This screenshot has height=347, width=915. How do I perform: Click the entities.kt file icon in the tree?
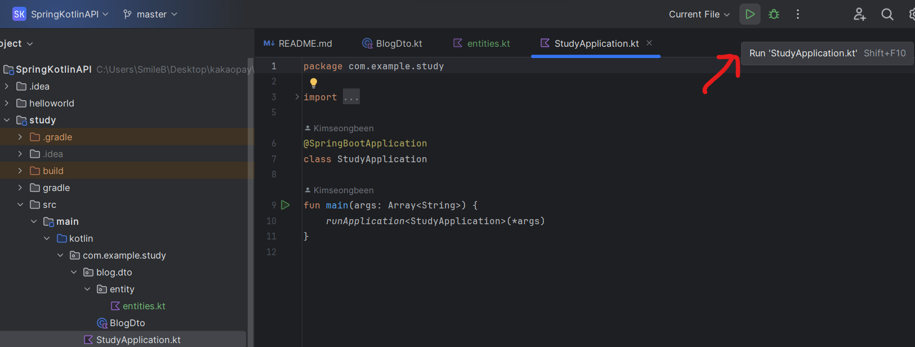coord(115,306)
